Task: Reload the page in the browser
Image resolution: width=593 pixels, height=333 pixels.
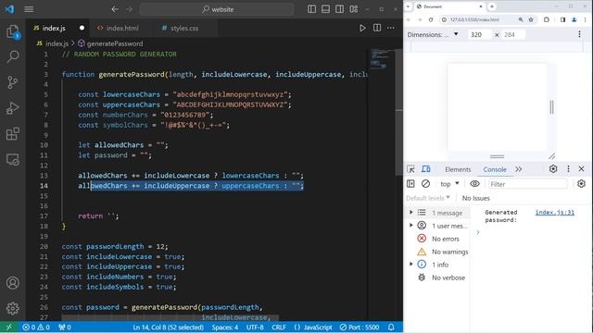Action: (x=430, y=19)
